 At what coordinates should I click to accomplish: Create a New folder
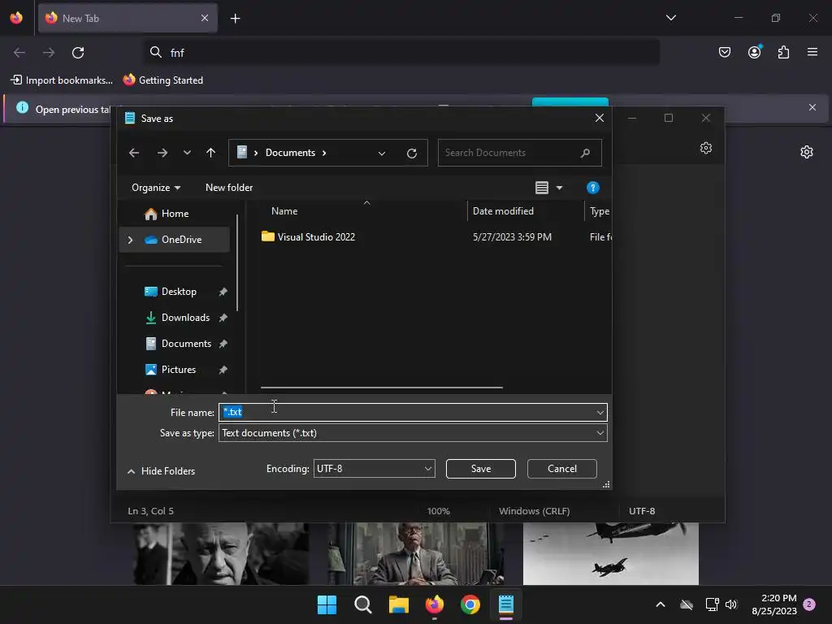coord(229,188)
